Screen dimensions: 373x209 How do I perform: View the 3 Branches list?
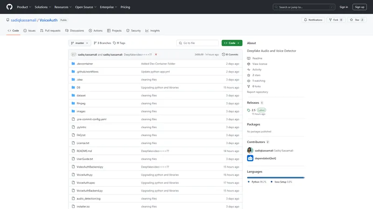102,43
